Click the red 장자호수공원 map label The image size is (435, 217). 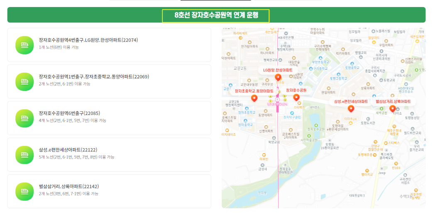tap(296, 90)
